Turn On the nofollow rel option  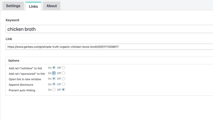(x=54, y=68)
